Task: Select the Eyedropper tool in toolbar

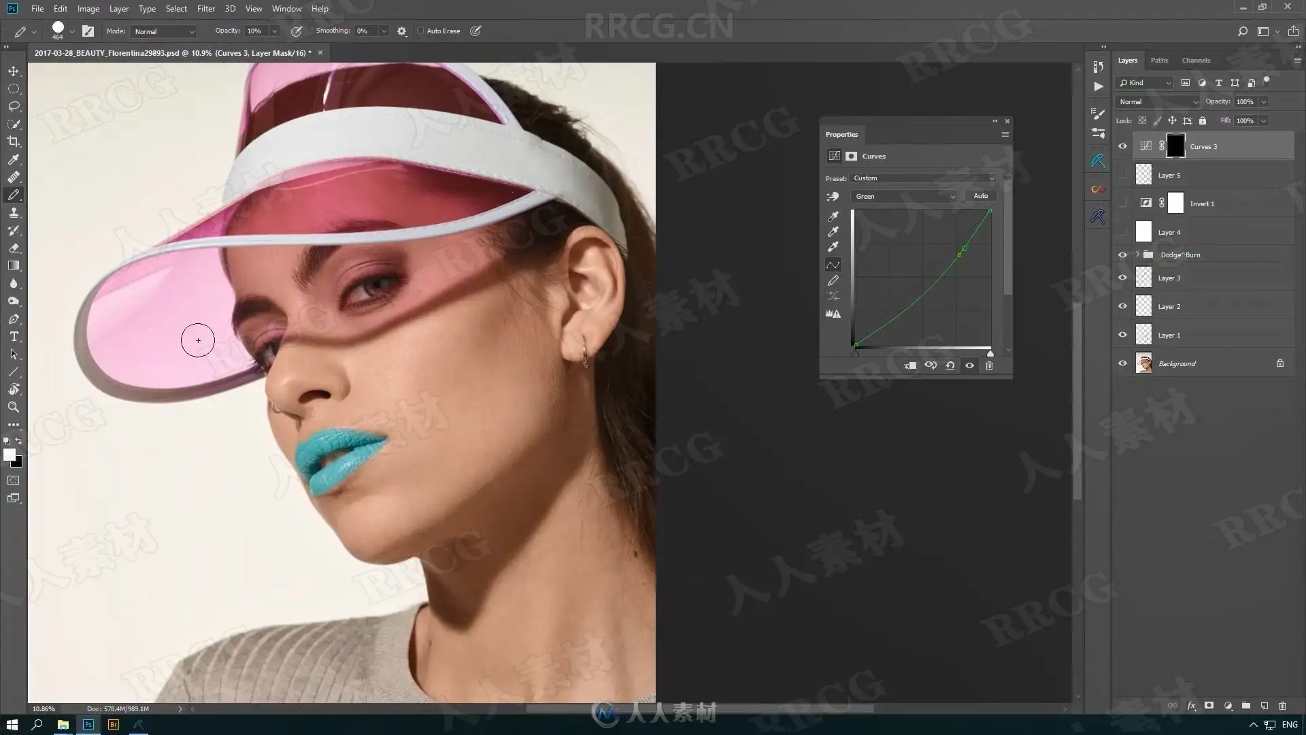Action: pyautogui.click(x=14, y=159)
